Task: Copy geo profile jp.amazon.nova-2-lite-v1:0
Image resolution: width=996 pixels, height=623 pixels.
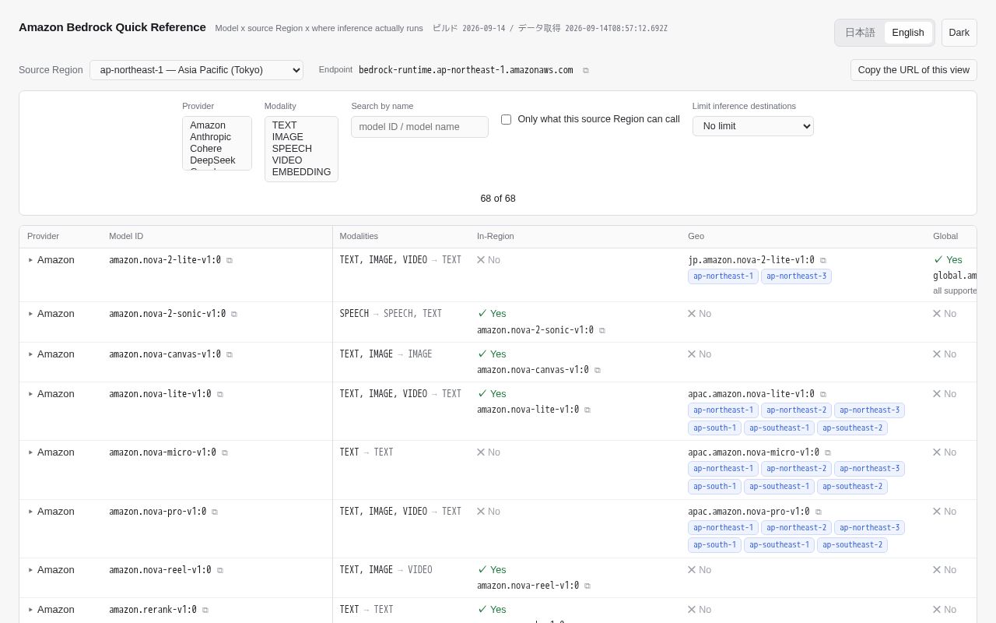Action: click(823, 260)
